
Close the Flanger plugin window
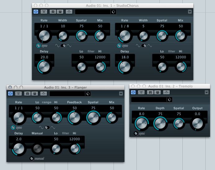pyautogui.click(x=10, y=87)
